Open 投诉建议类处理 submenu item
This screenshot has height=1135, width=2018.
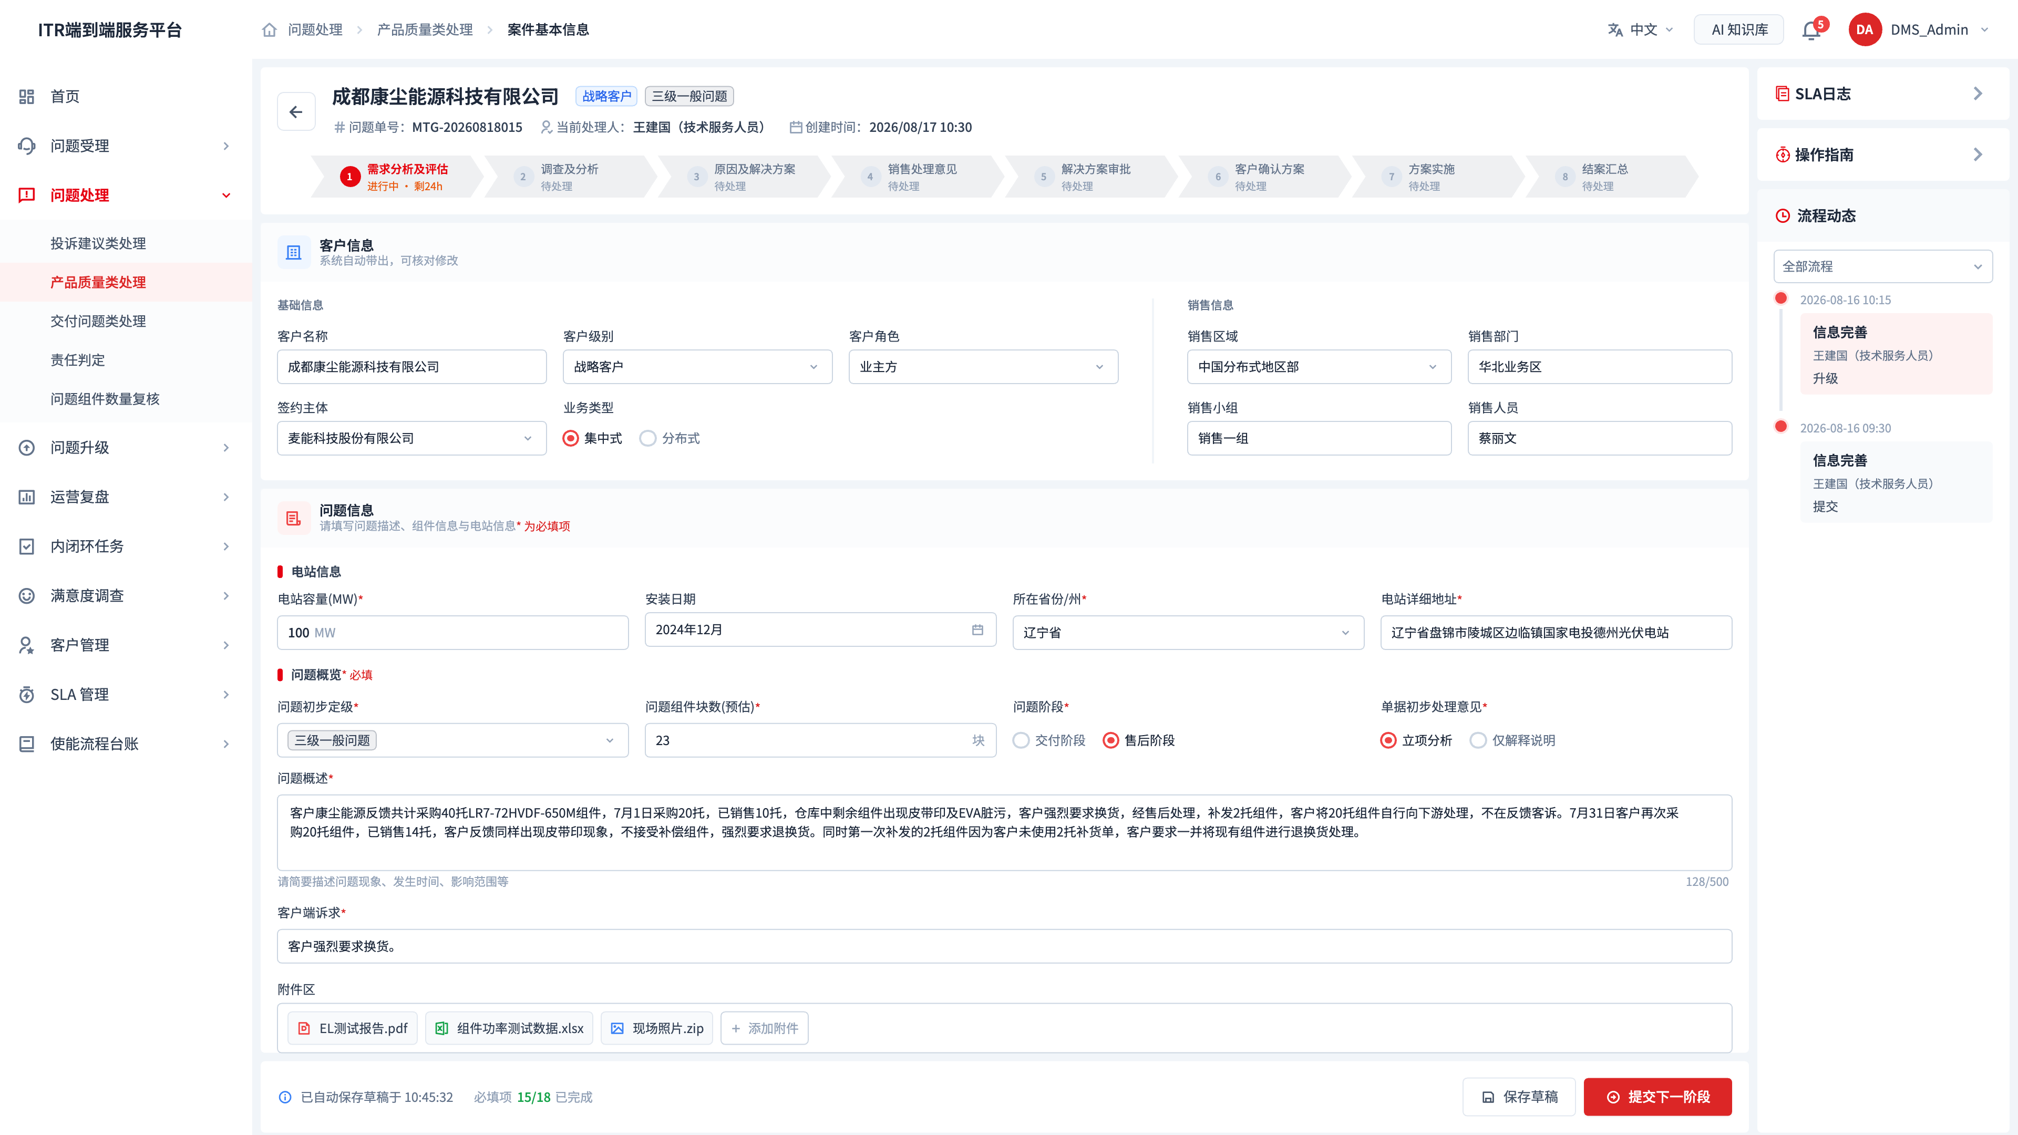pyautogui.click(x=126, y=244)
